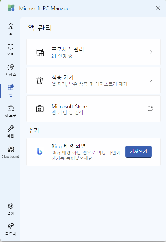Click the 앱 관리 page heading
The width and height of the screenshot is (166, 242).
coord(40,28)
